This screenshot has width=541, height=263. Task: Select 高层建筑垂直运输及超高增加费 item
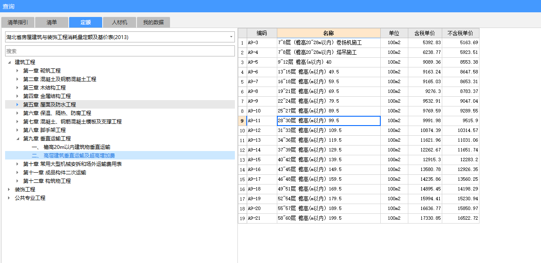tap(73, 156)
